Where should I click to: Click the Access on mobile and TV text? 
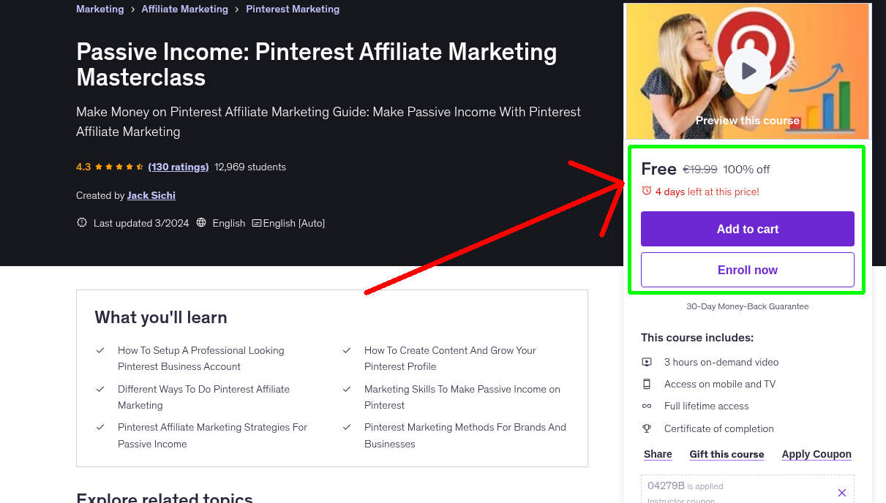pyautogui.click(x=720, y=384)
